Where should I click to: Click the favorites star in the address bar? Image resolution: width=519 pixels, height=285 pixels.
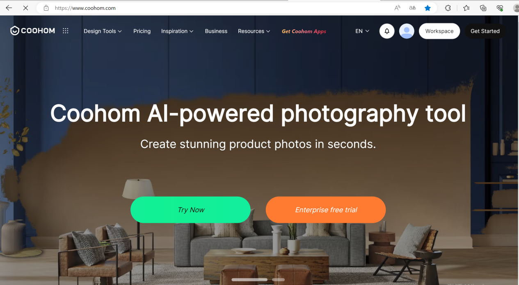tap(428, 8)
